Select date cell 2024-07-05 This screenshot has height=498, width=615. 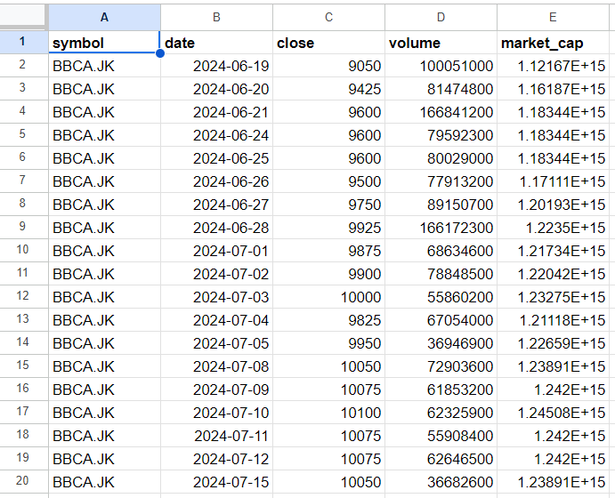click(216, 343)
